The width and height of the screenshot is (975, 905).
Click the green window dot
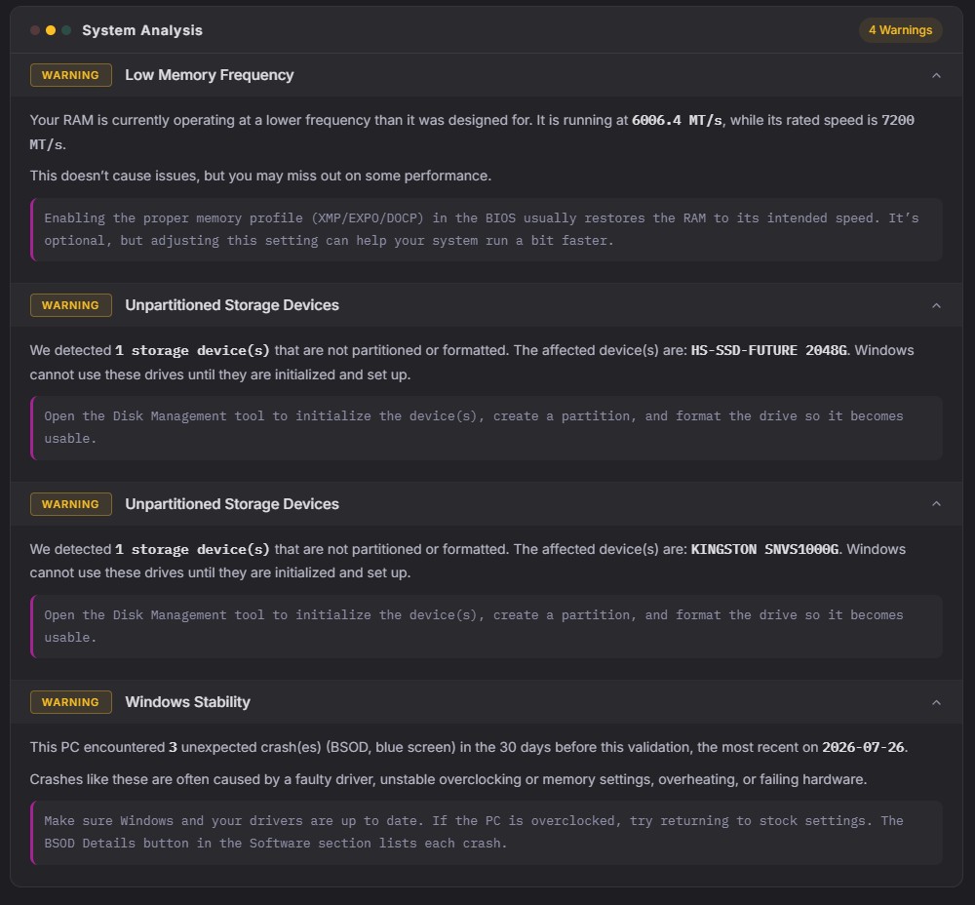[66, 30]
